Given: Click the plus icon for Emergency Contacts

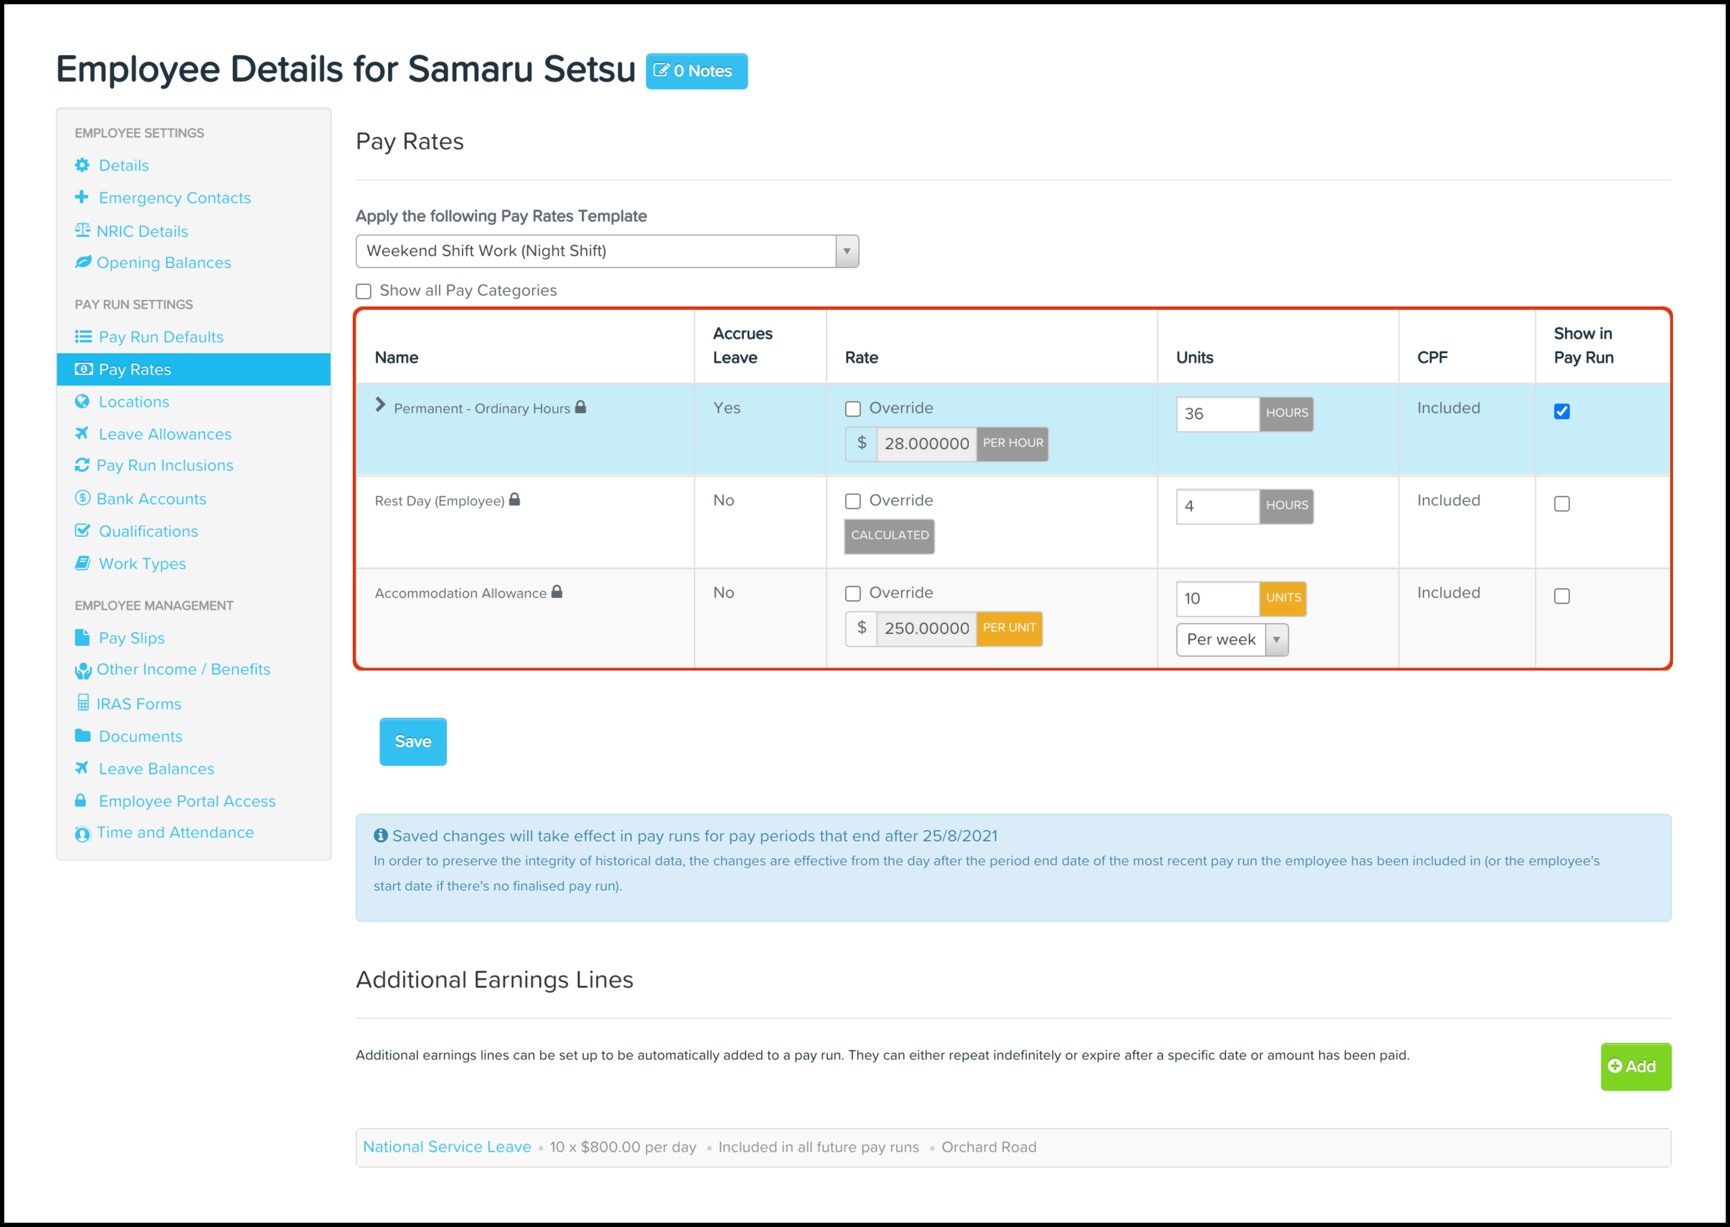Looking at the screenshot, I should (82, 197).
